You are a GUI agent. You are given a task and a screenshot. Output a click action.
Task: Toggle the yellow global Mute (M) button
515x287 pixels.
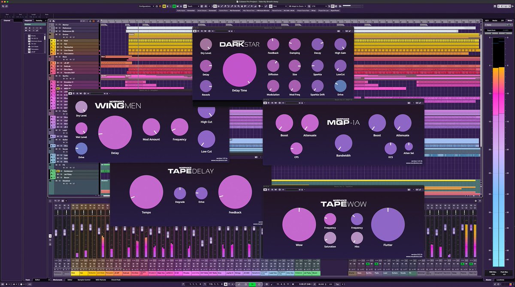(x=164, y=6)
